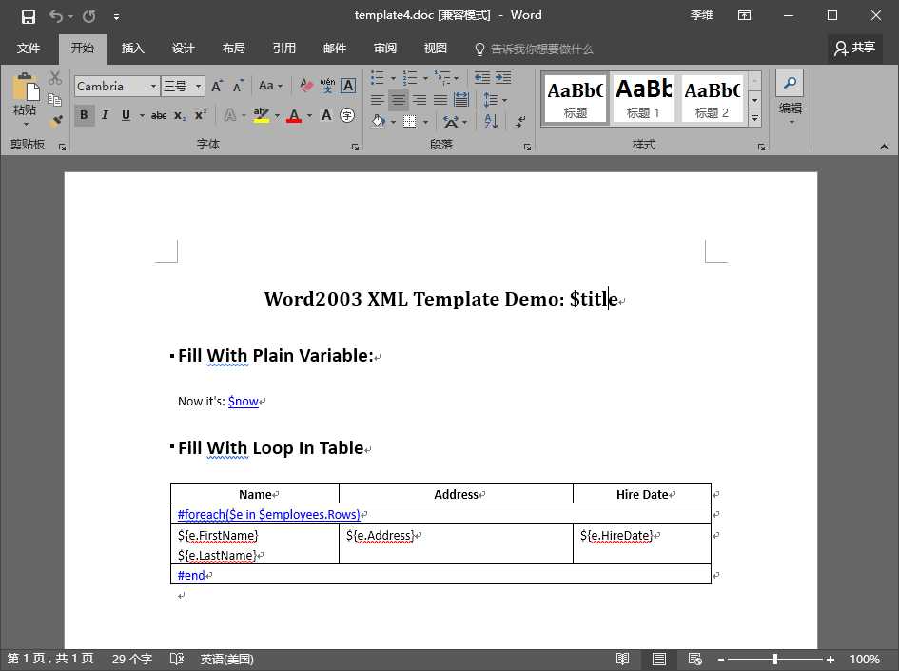Switch to the 插入 tab
This screenshot has width=899, height=671.
132,49
